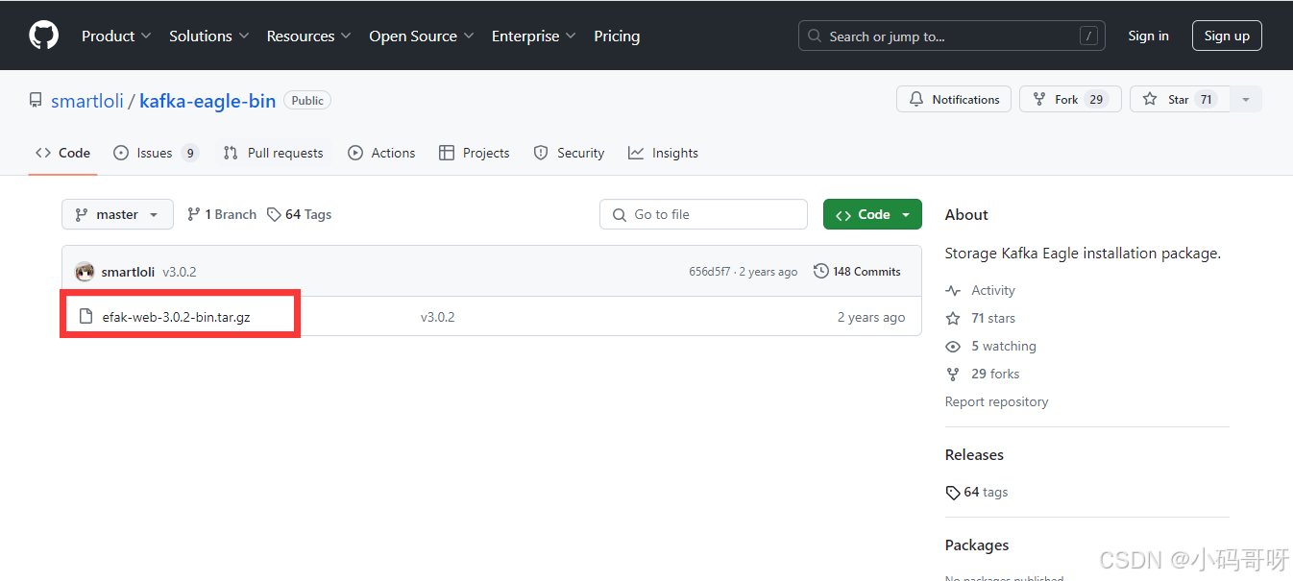This screenshot has height=581, width=1293.
Task: Click the Report repository link
Action: tap(996, 401)
